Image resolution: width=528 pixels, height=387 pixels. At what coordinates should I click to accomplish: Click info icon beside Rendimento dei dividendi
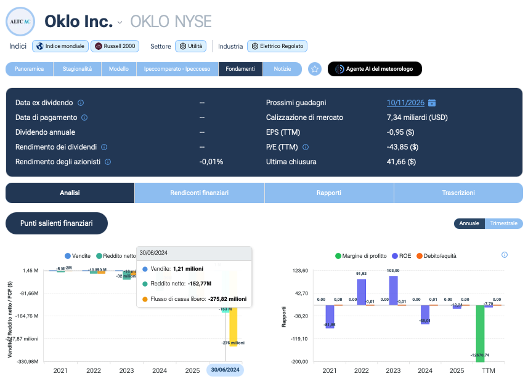click(x=104, y=147)
